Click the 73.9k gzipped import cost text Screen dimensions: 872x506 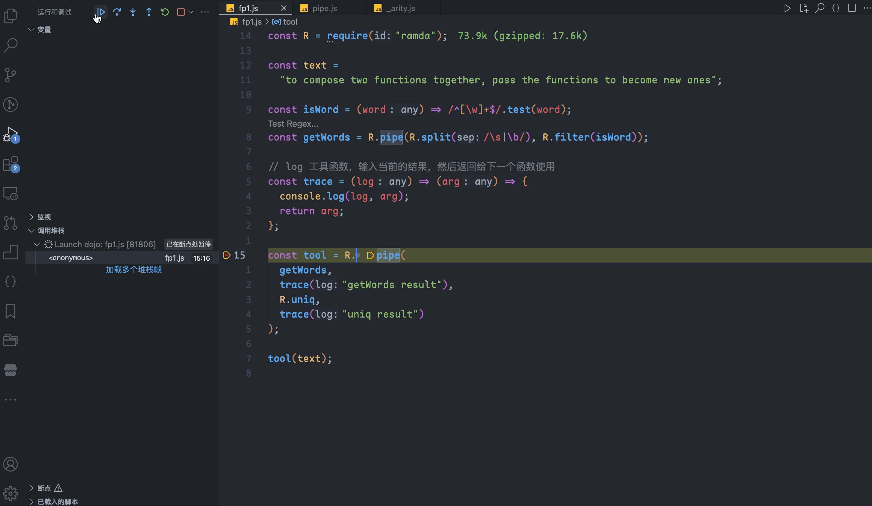click(522, 36)
